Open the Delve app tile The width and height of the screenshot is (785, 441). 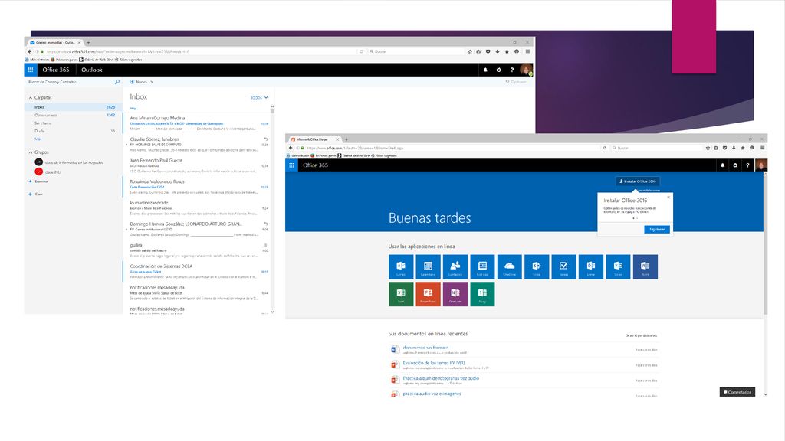[591, 267]
